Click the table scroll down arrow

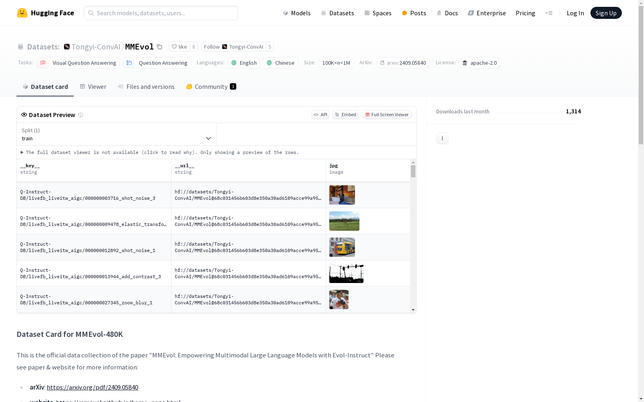tap(413, 310)
